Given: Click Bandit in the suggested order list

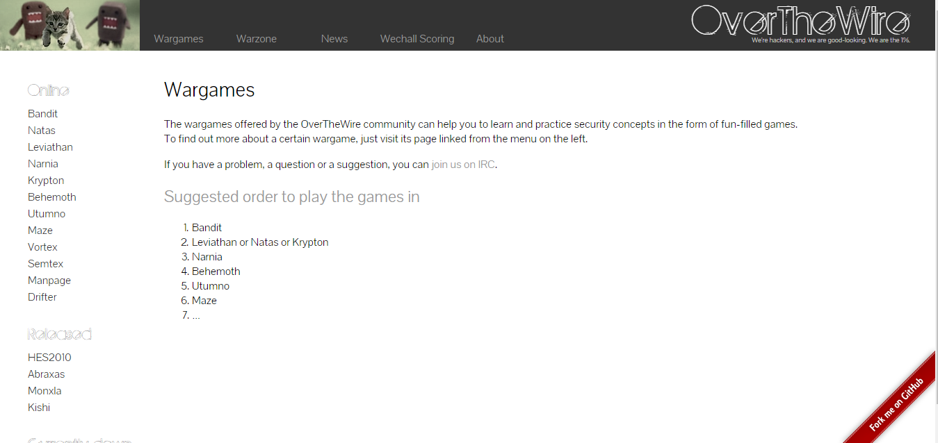Looking at the screenshot, I should (x=207, y=228).
